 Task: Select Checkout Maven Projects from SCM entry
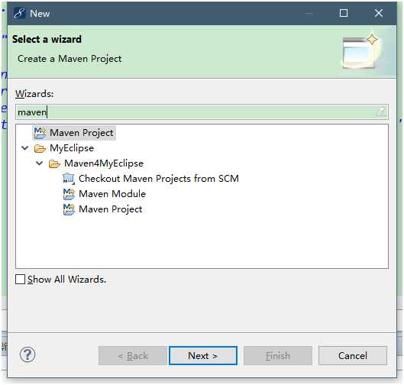pyautogui.click(x=159, y=179)
